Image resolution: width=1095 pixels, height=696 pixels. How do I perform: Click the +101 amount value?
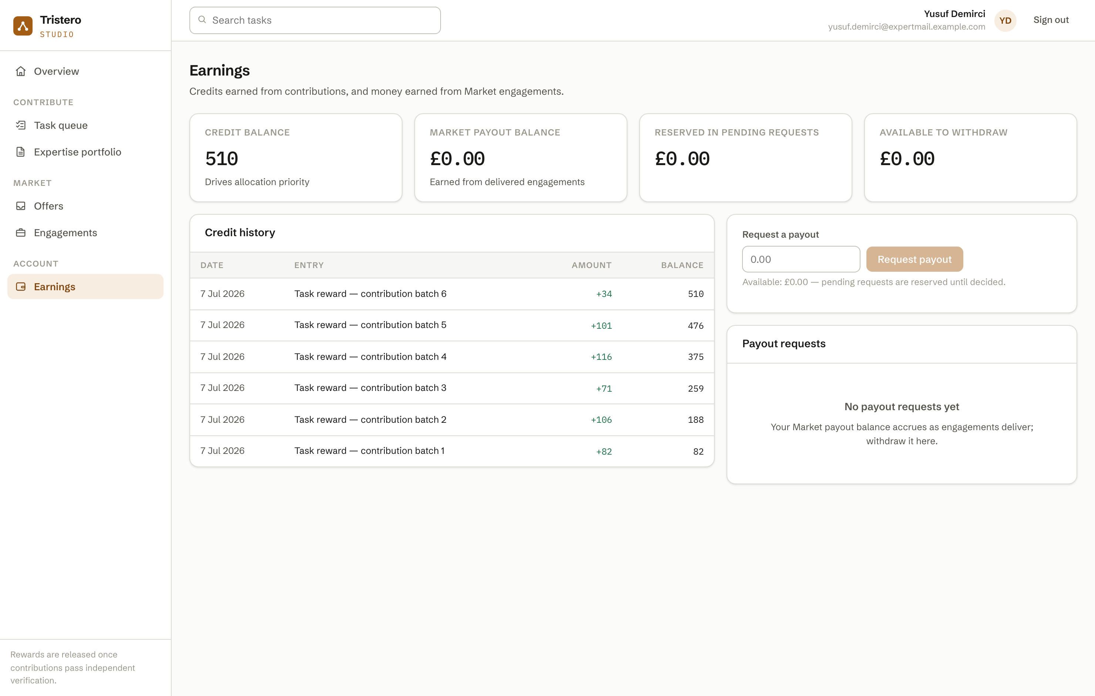tap(601, 326)
